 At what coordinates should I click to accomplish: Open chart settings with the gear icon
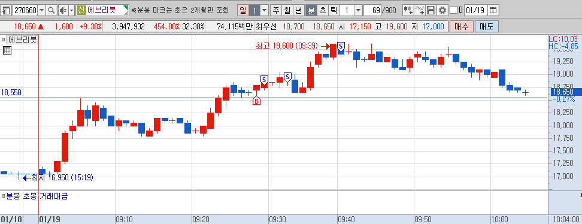tap(442, 10)
